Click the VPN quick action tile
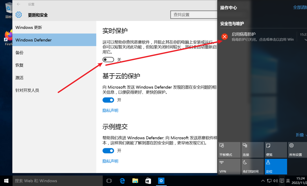307x186 pixels. tap(229, 167)
